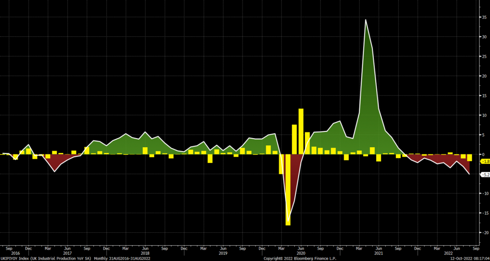Select the 2020 year label on time axis
Viewport: 490px width, 261px height.
(301, 253)
